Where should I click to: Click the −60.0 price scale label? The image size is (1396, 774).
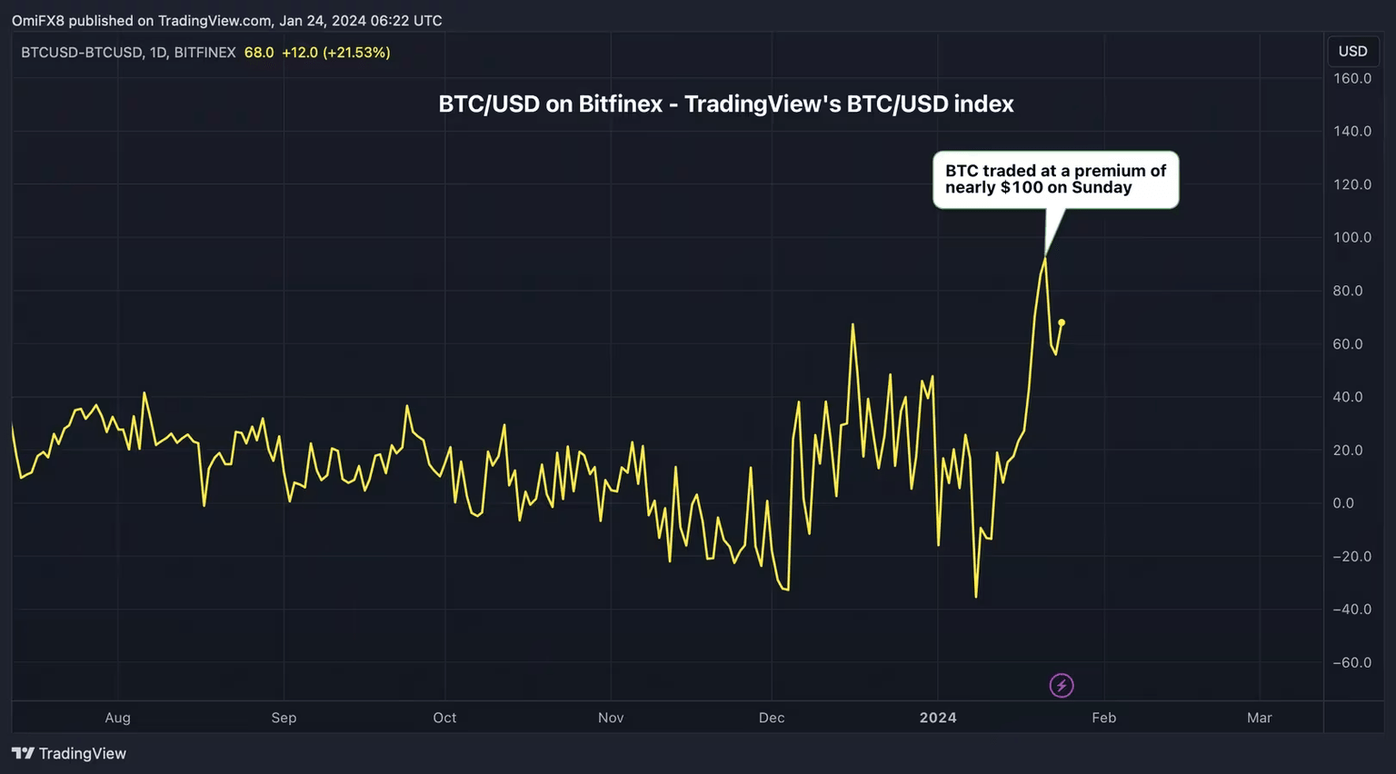pyautogui.click(x=1351, y=663)
